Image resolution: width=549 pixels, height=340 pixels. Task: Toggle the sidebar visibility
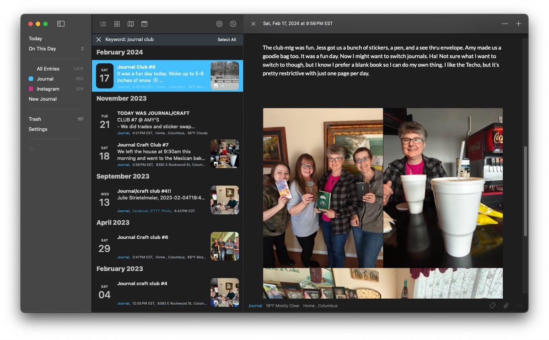(x=61, y=23)
